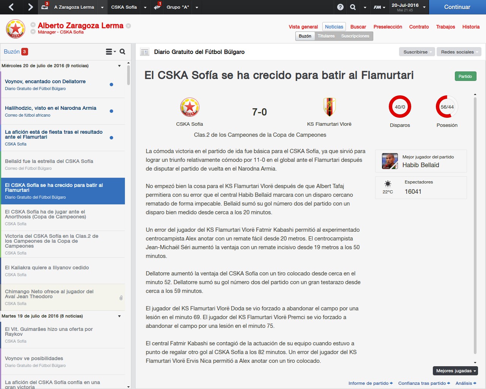Switch to the Trabajos tab

click(445, 27)
